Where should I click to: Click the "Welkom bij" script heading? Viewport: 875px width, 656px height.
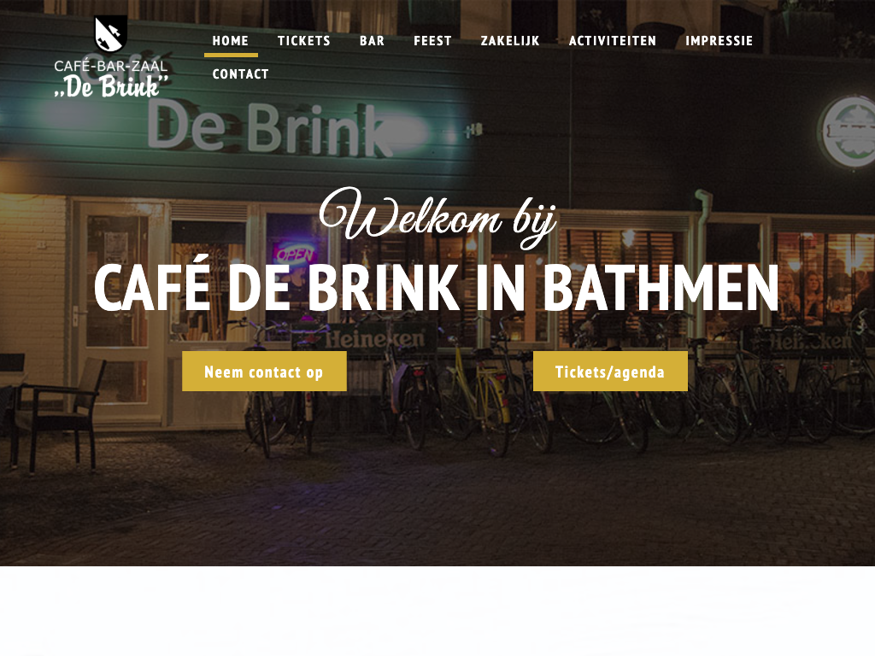438,217
